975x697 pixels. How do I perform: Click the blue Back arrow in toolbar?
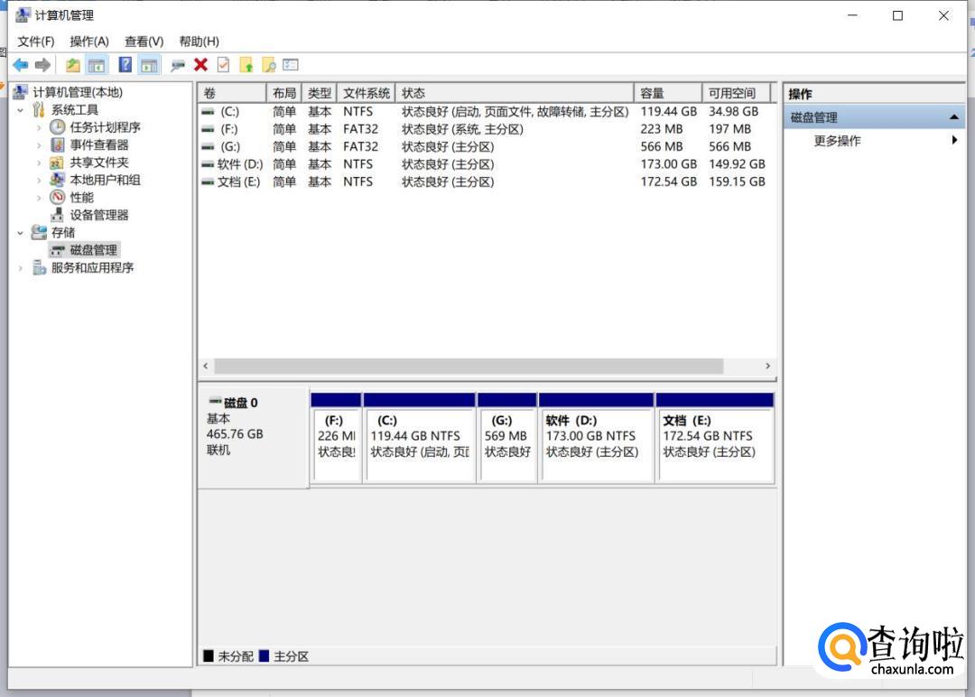pyautogui.click(x=20, y=65)
